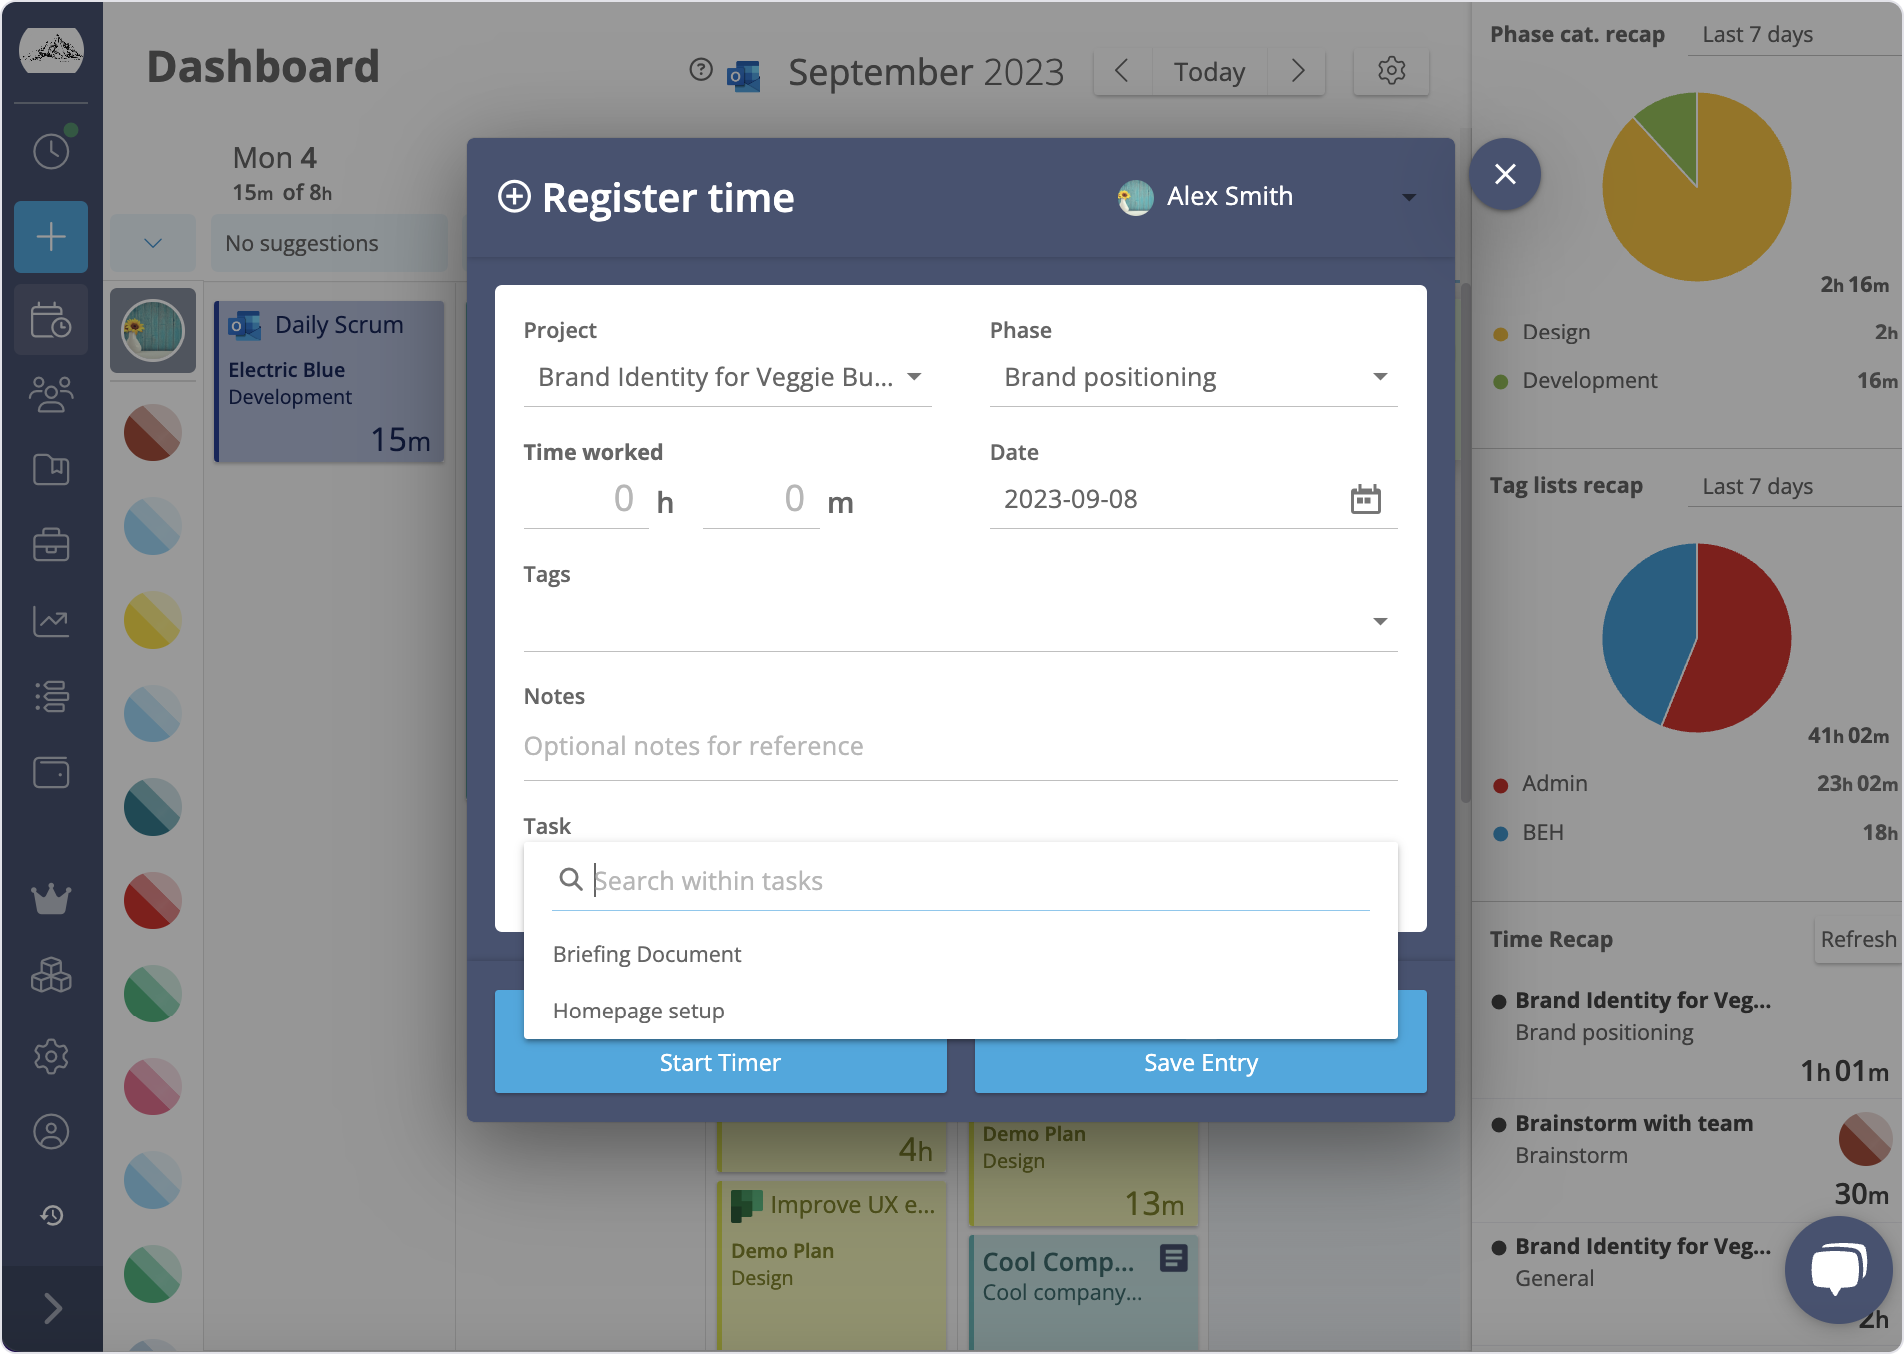This screenshot has height=1354, width=1904.
Task: Select the Briefing Document task
Action: point(647,954)
